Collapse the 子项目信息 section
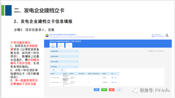175x98 pixels. 64,67
